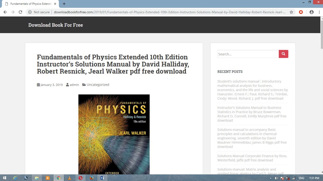
Task: Switch to Chrome in the taskbar
Action: pyautogui.click(x=59, y=178)
